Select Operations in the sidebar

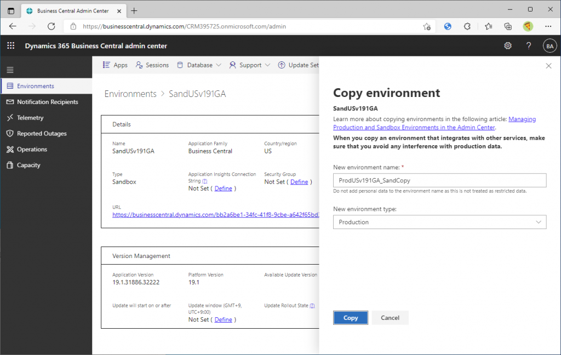46,149
